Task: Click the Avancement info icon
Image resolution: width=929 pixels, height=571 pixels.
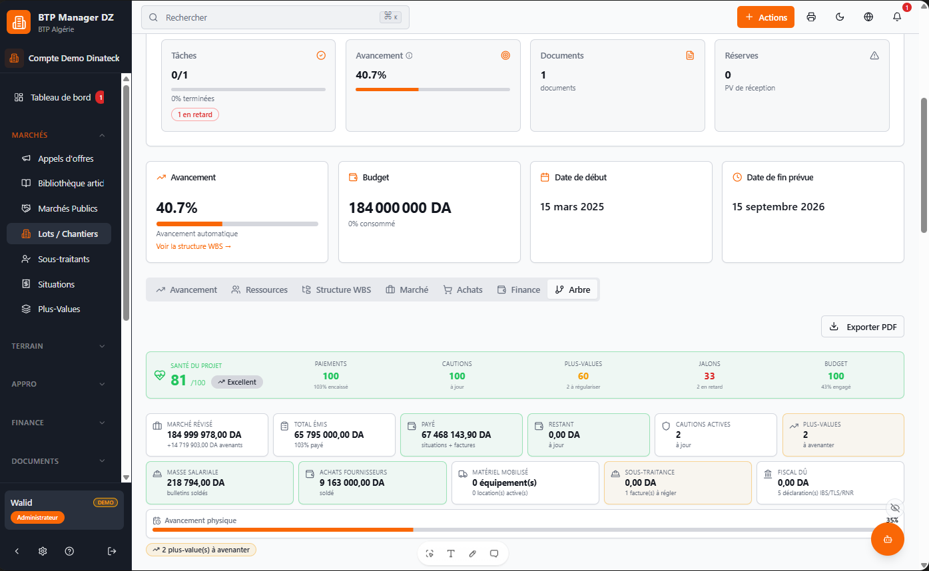Action: [x=409, y=56]
